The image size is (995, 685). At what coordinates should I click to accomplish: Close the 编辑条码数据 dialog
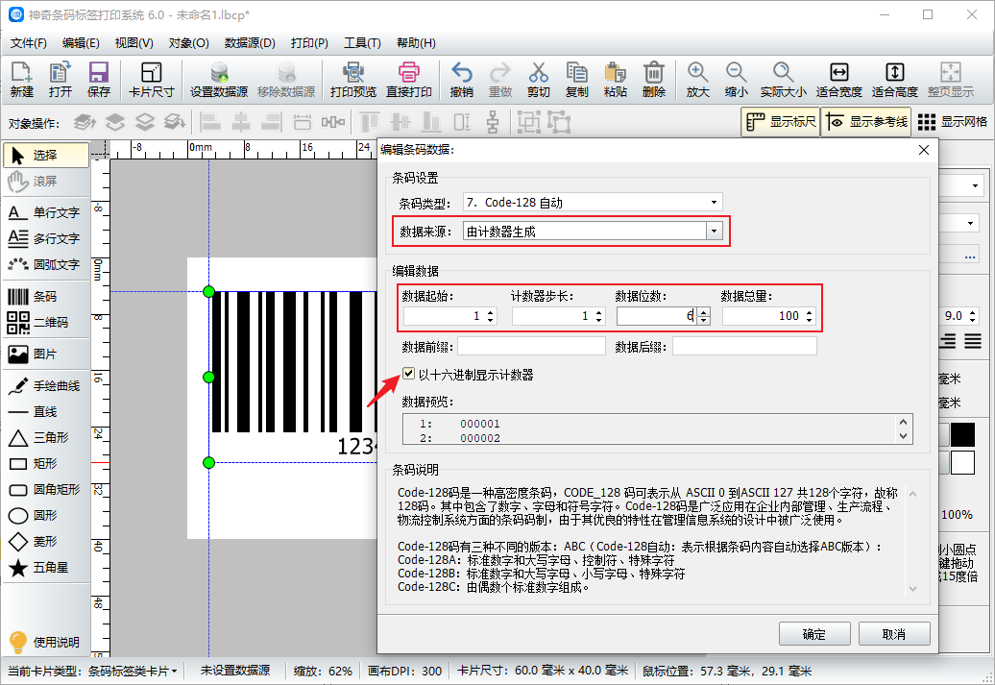coord(924,150)
